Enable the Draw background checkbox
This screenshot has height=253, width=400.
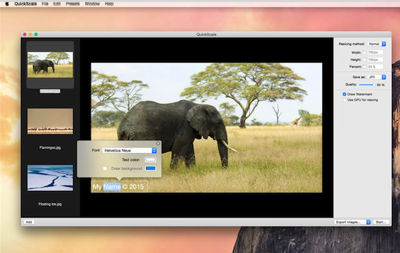(105, 169)
